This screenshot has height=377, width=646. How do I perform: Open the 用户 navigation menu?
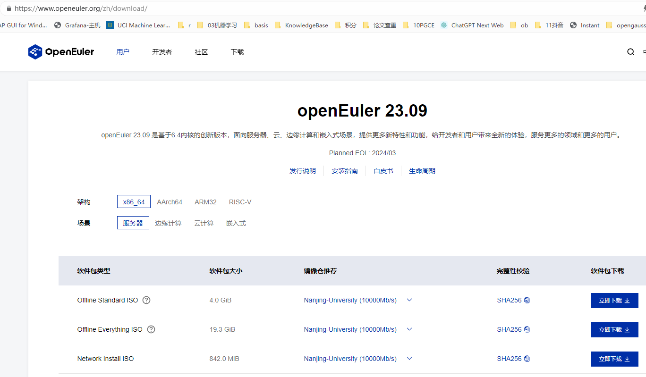(123, 52)
